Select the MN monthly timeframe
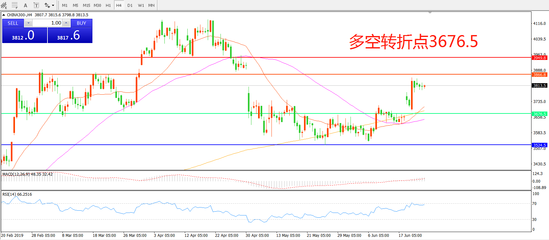The width and height of the screenshot is (549, 240). pos(151,5)
